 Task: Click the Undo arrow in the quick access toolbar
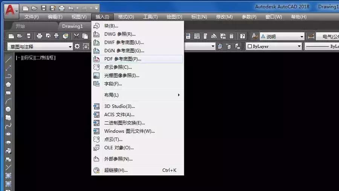tap(71, 8)
